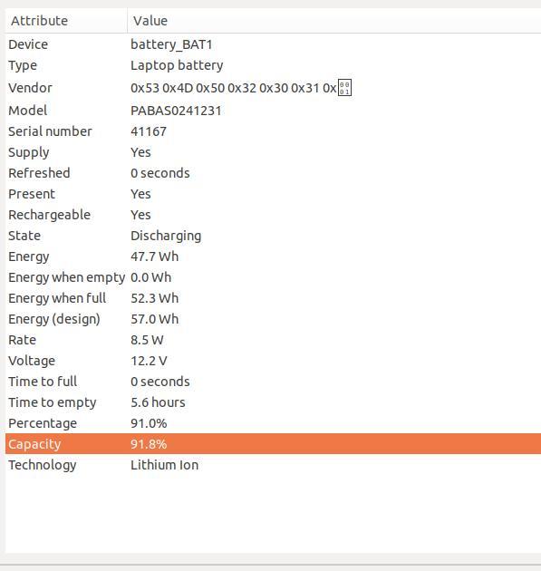Select the Energy when full row
Screen dimensions: 541x571
pyautogui.click(x=273, y=298)
